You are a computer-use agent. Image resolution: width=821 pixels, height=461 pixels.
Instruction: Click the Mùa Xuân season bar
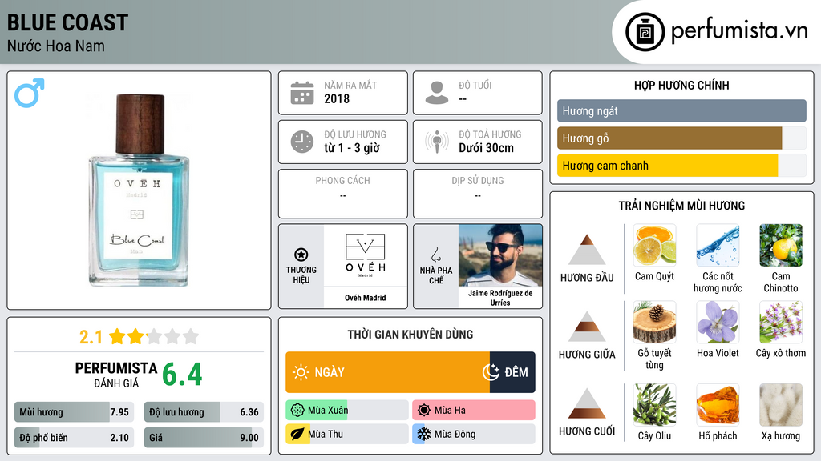pos(347,410)
